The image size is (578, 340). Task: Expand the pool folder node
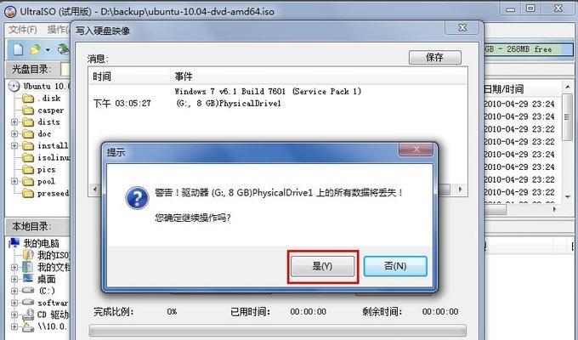pos(14,181)
